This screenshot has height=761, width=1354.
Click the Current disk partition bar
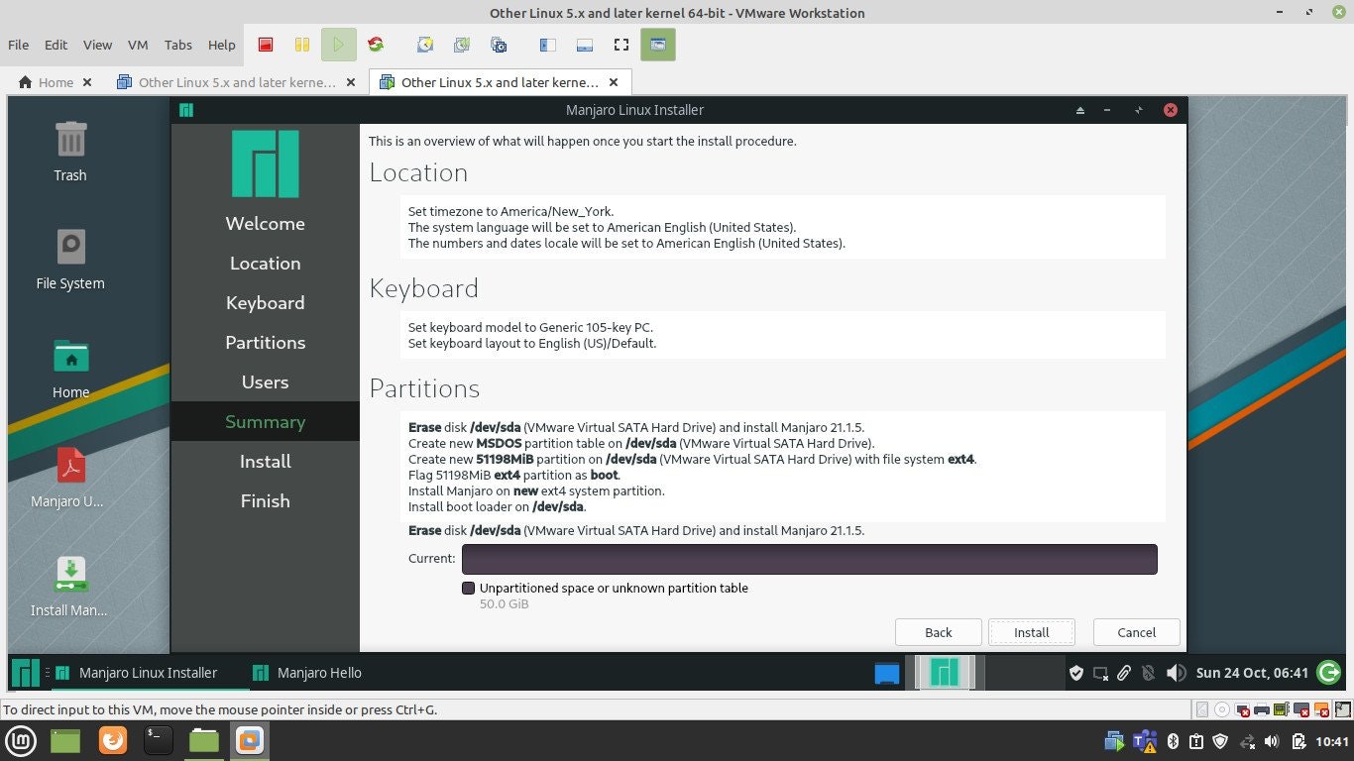point(809,559)
